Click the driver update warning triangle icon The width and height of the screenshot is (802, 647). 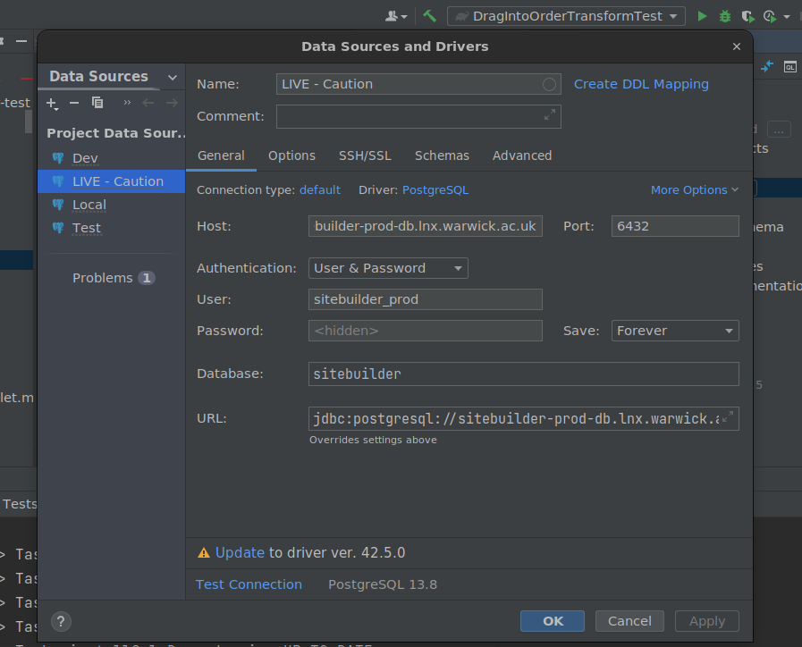point(204,552)
